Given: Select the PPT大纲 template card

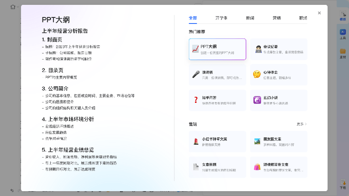Looking at the screenshot, I should (x=217, y=49).
